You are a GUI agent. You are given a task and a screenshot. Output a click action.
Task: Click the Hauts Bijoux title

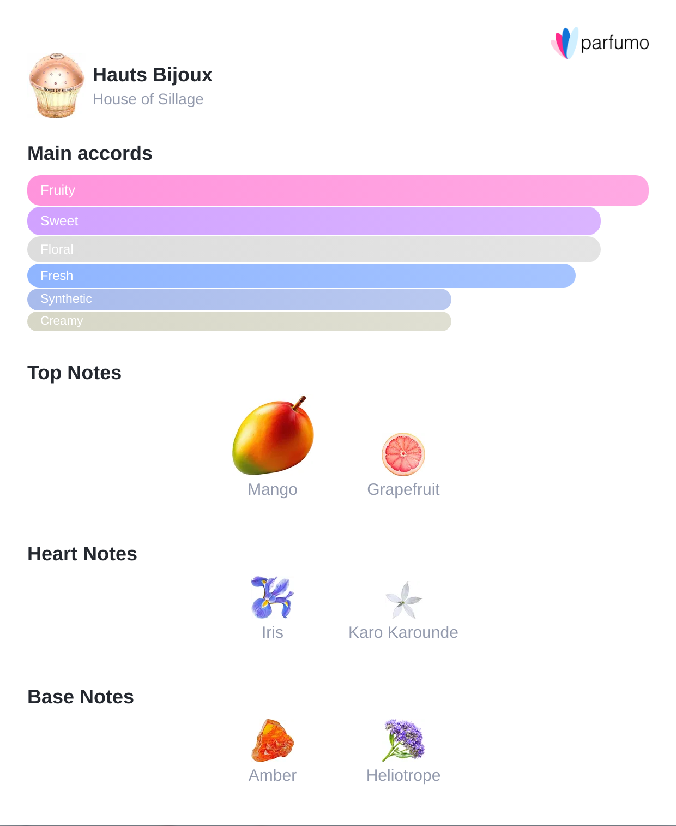pos(153,75)
